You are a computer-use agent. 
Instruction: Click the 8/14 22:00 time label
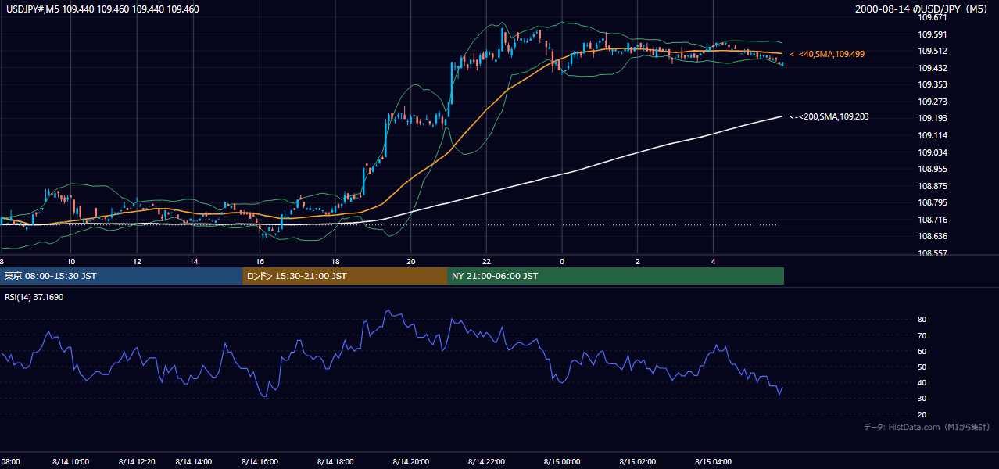486,462
